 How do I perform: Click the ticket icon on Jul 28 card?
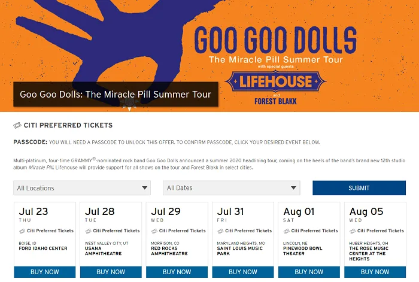click(x=89, y=231)
